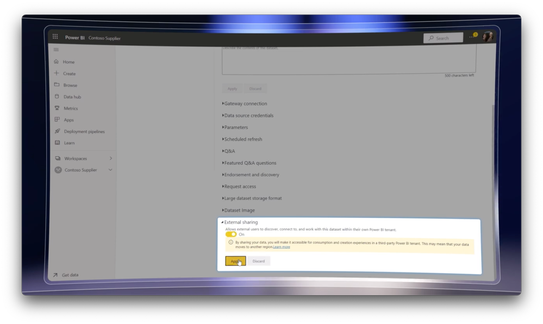Collapse the External sharing section

coord(240,222)
